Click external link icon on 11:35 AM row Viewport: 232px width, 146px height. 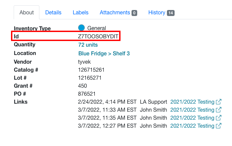pos(219,118)
